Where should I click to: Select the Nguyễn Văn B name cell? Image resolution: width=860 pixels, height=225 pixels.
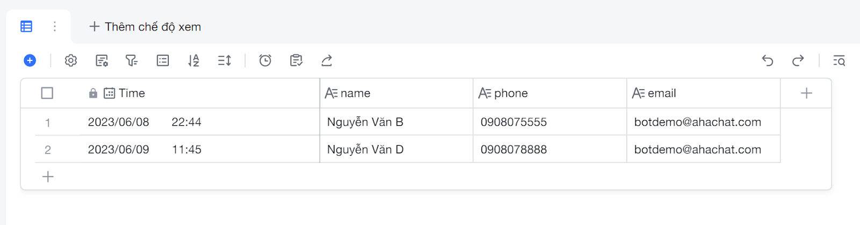click(x=396, y=122)
